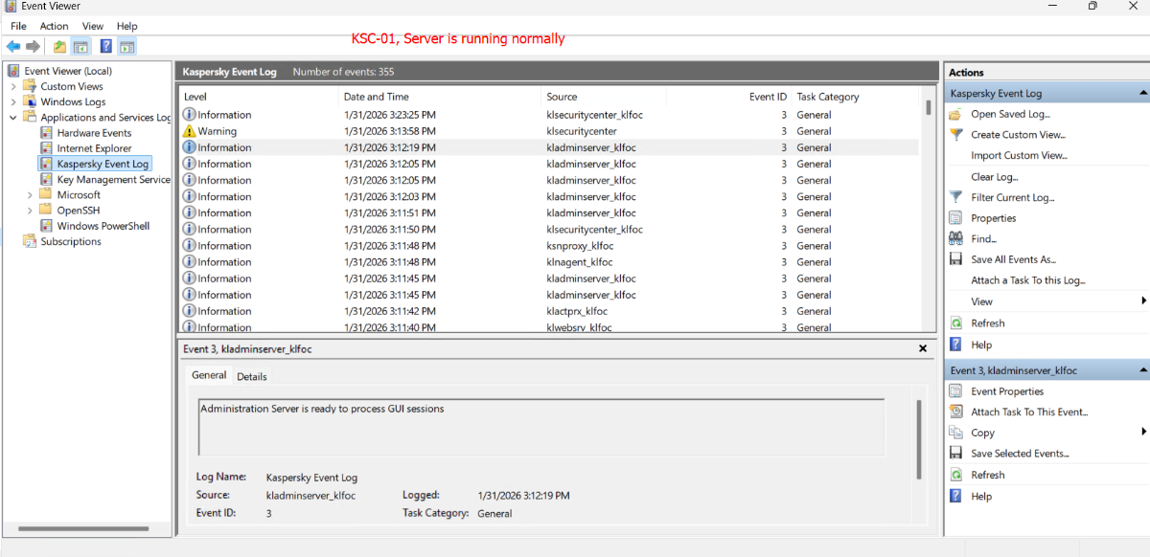Collapse Applications and Services Logs node
This screenshot has width=1150, height=557.
pyautogui.click(x=13, y=118)
